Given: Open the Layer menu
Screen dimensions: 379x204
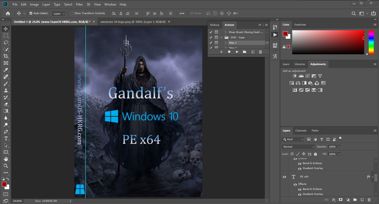Looking at the screenshot, I should (x=46, y=4).
